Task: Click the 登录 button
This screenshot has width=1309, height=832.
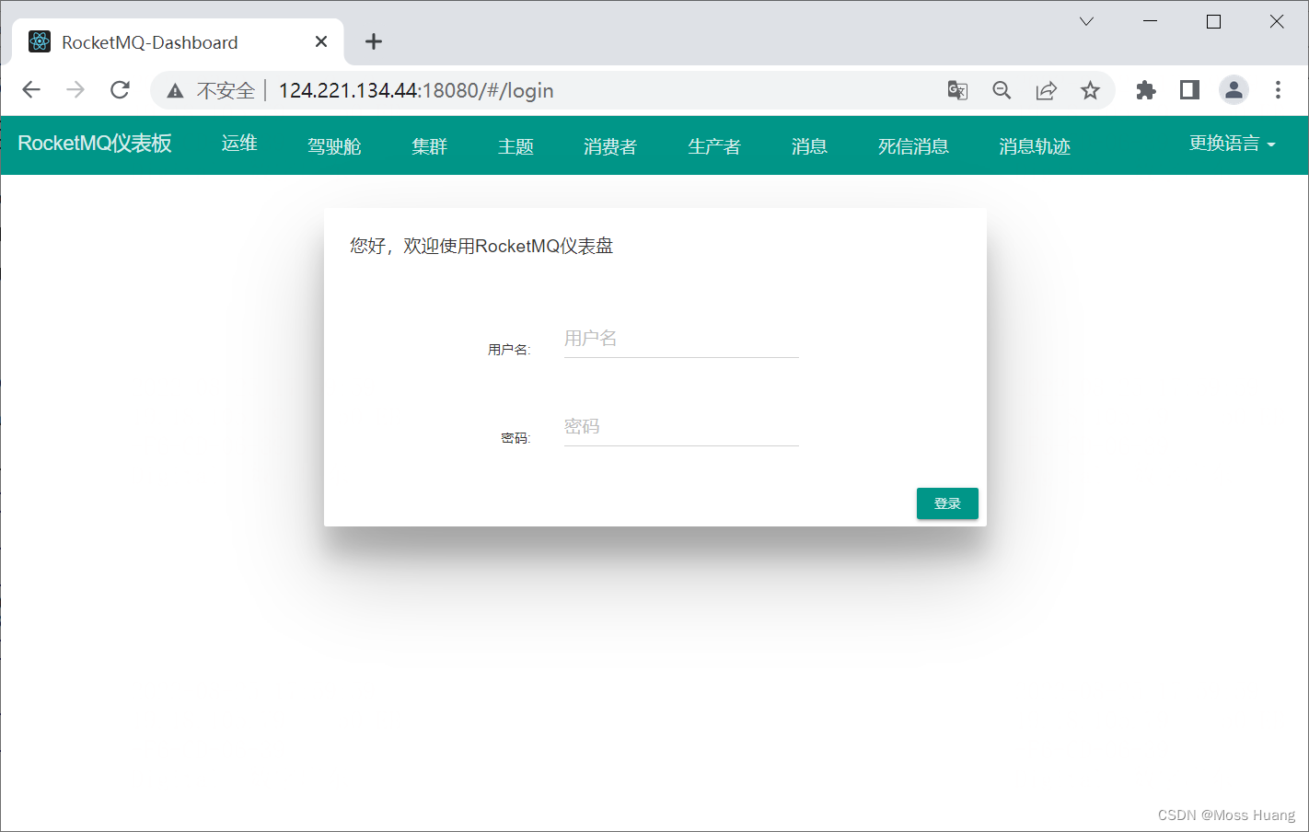Action: click(947, 503)
